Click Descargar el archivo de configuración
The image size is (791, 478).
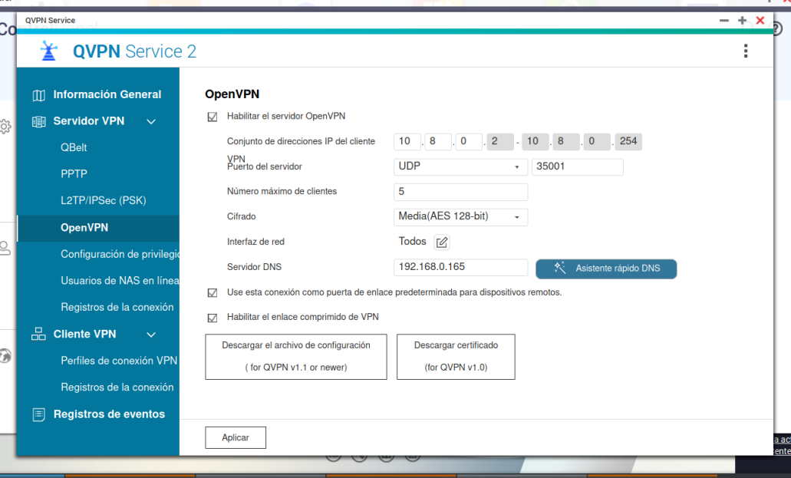(x=296, y=356)
